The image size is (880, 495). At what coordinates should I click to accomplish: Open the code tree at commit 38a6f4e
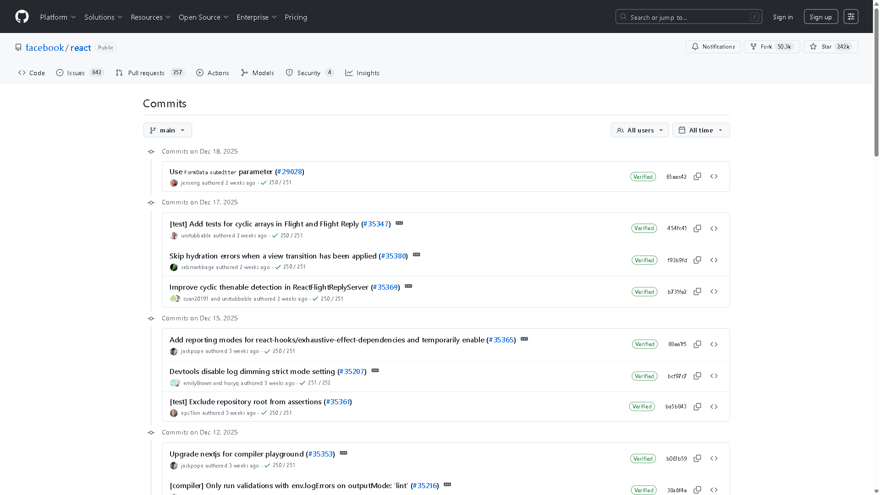pos(714,489)
